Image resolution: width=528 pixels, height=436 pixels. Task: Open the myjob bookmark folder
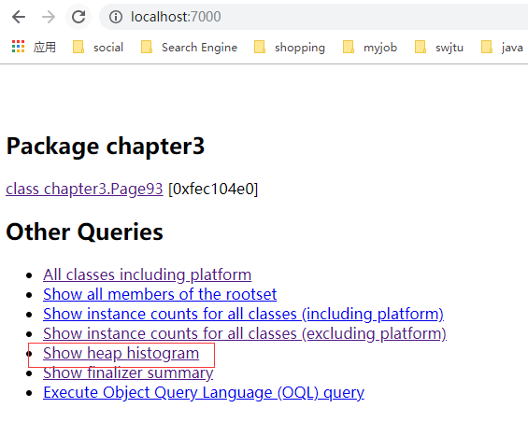[369, 47]
